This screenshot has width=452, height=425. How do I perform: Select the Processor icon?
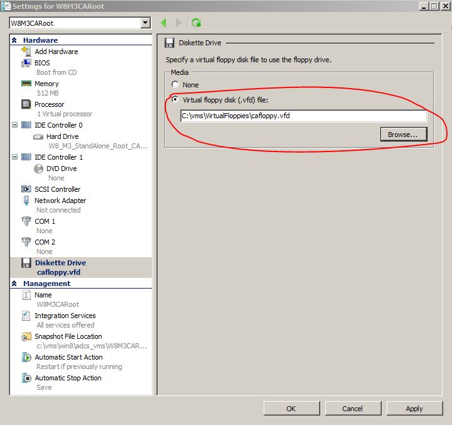[26, 104]
